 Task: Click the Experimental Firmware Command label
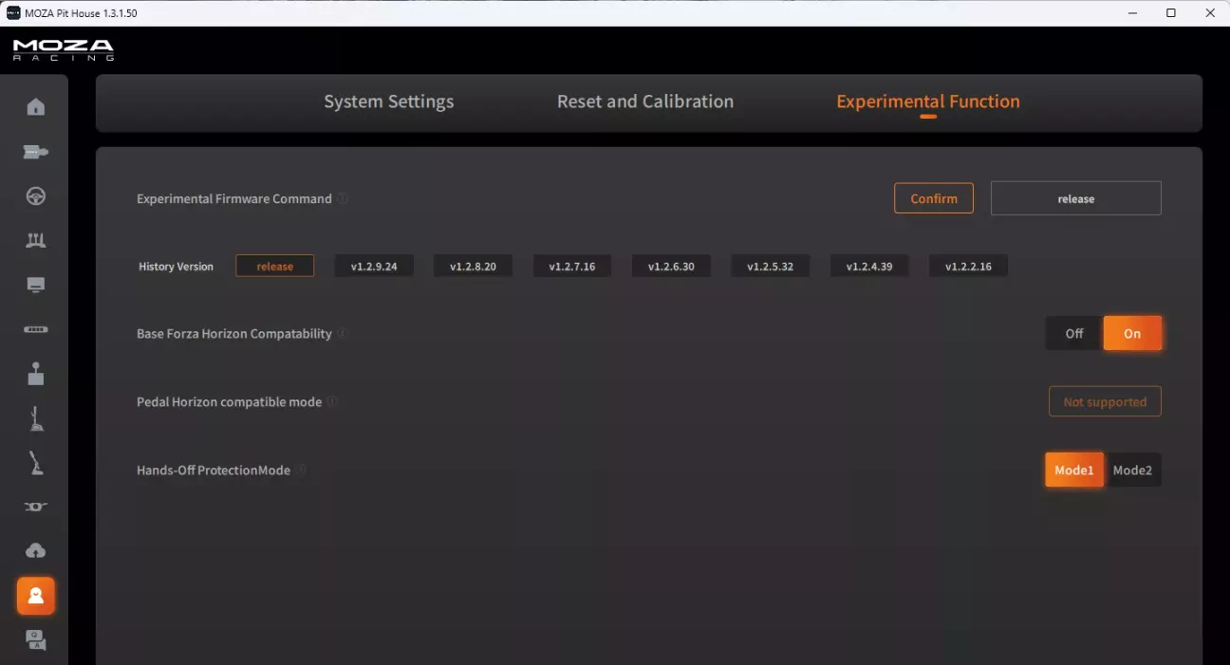coord(234,199)
